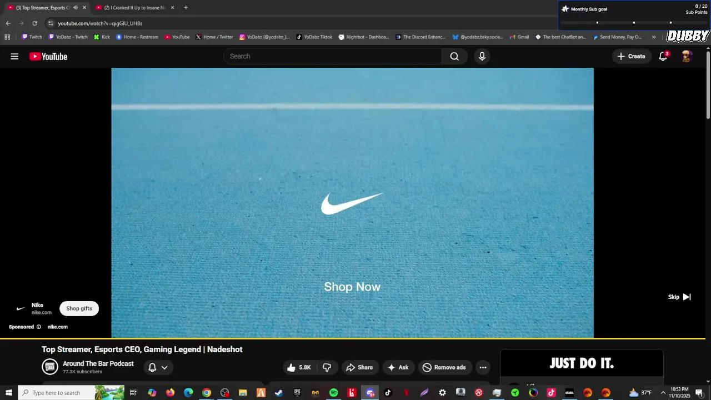Open Kick bookmark

pyautogui.click(x=102, y=37)
